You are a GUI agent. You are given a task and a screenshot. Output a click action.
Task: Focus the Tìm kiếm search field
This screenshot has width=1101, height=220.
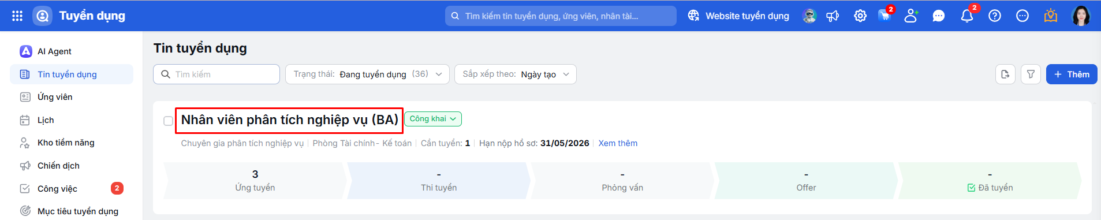[x=217, y=74]
